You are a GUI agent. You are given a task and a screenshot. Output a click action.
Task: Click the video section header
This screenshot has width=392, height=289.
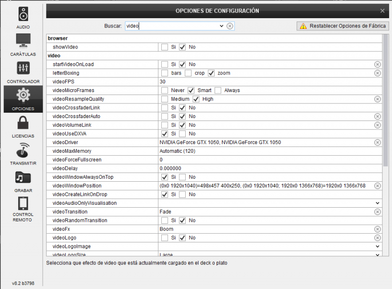coord(54,56)
